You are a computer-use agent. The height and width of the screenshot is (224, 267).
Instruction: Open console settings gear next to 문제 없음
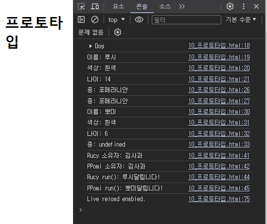(x=118, y=32)
